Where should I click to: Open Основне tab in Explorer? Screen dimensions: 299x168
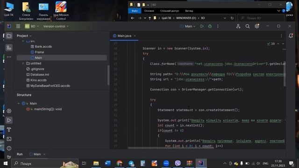coord(149,11)
